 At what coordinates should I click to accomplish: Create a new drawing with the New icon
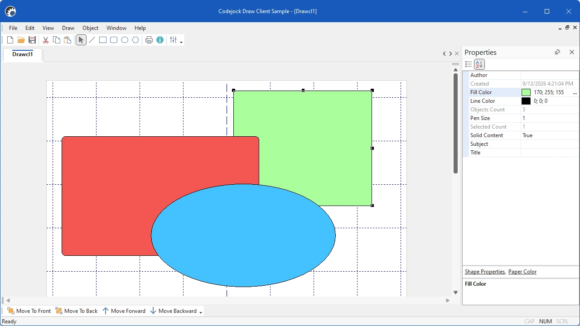coord(10,40)
